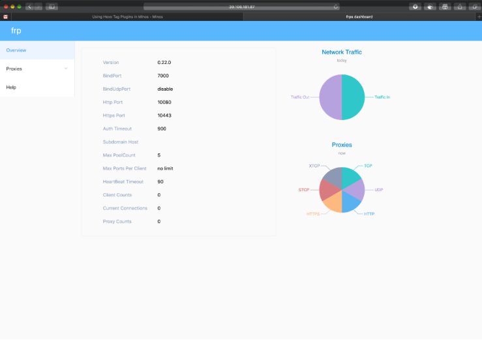This screenshot has width=482, height=340.
Task: Click the purple Traffic Out pie slice
Action: pyautogui.click(x=331, y=97)
